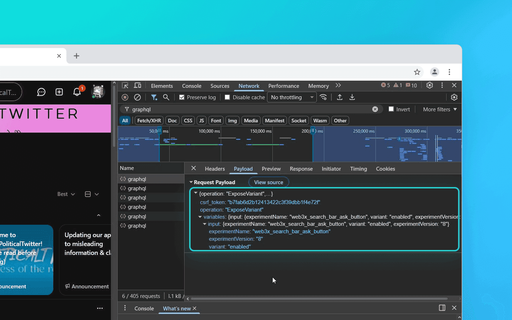Create a new post plus icon
Image resolution: width=512 pixels, height=320 pixels.
click(x=59, y=92)
